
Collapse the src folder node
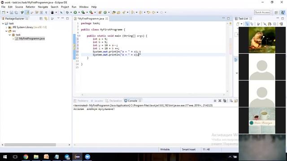(x=6, y=31)
